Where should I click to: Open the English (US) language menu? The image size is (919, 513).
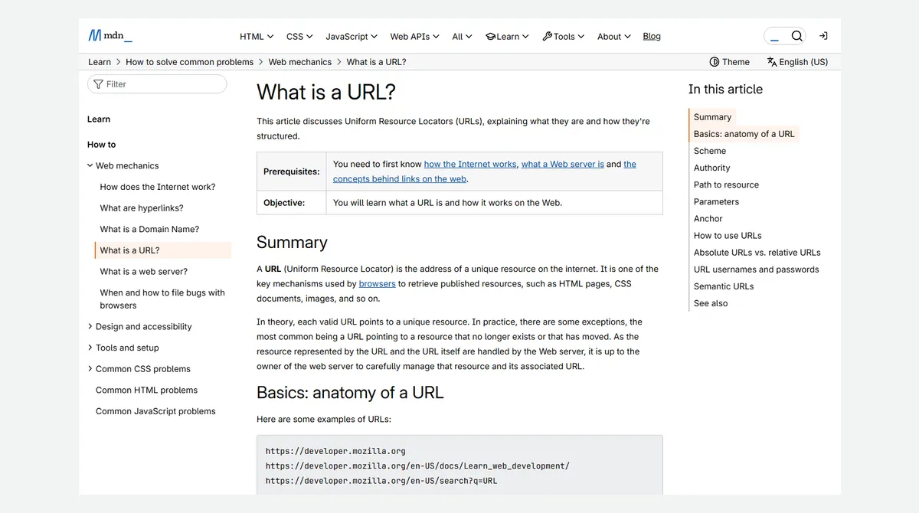(x=797, y=62)
